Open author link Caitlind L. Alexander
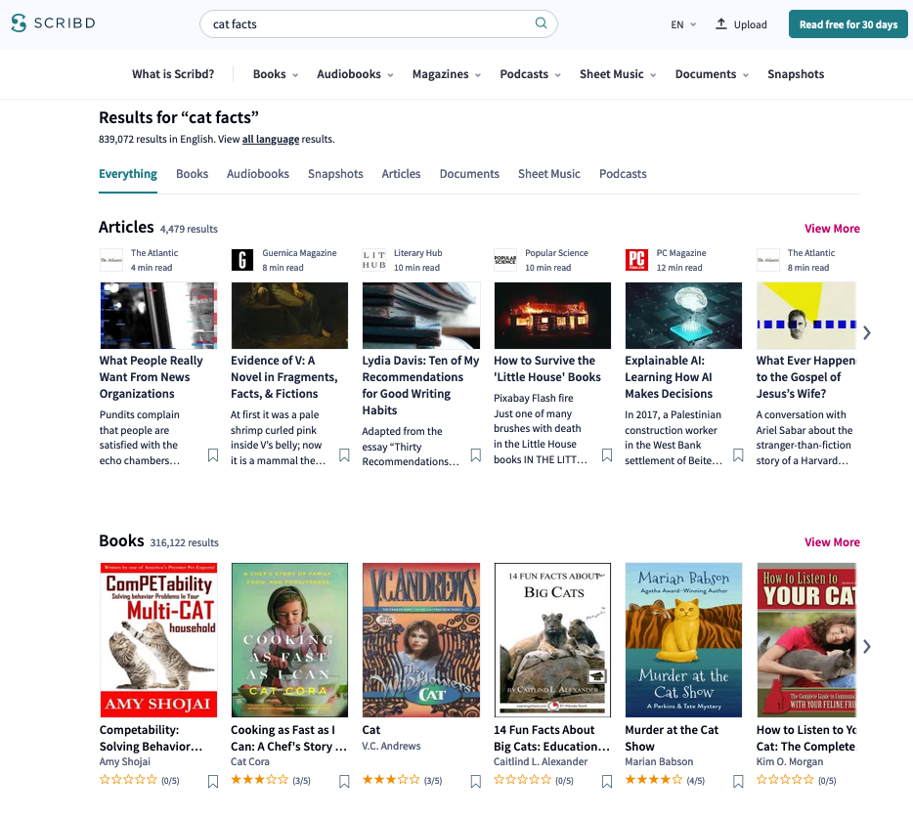Image resolution: width=913 pixels, height=818 pixels. tap(541, 761)
